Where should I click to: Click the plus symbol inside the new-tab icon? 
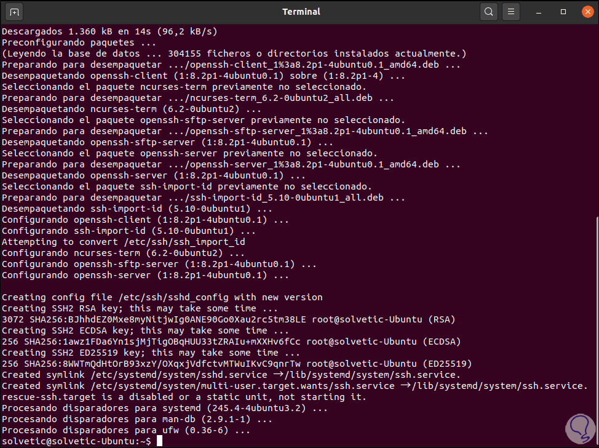point(14,11)
